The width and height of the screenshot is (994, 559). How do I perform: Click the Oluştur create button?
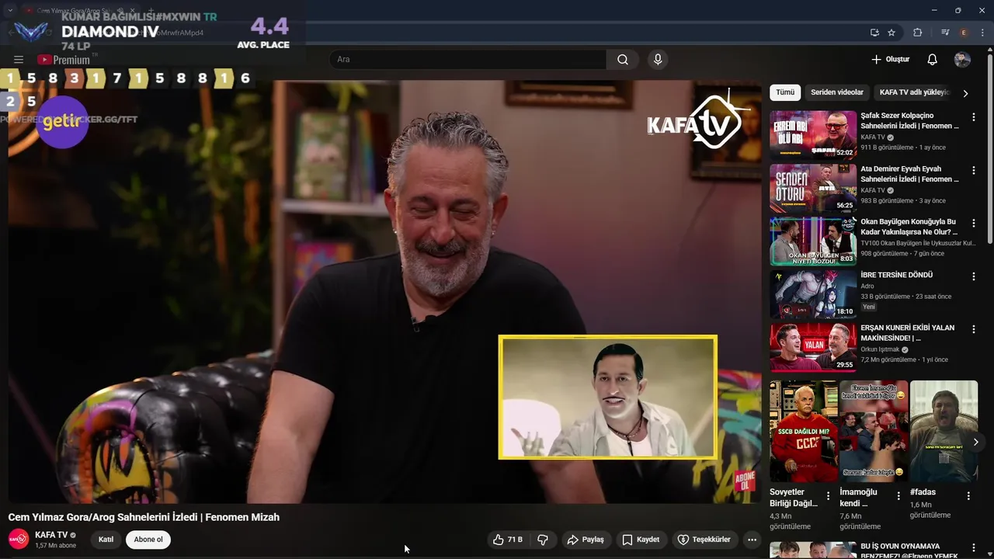tap(890, 60)
